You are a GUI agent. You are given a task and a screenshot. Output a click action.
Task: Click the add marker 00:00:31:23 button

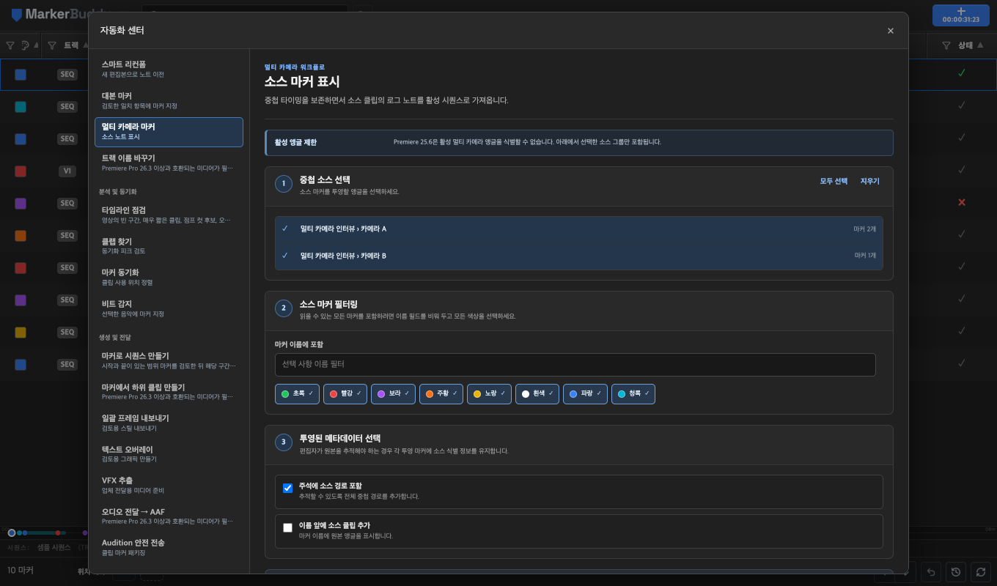[961, 15]
